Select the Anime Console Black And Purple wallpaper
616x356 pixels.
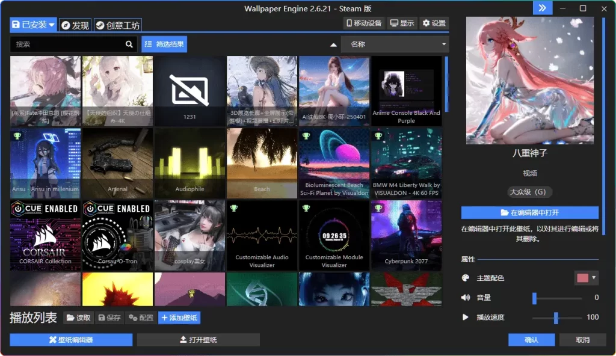click(406, 91)
